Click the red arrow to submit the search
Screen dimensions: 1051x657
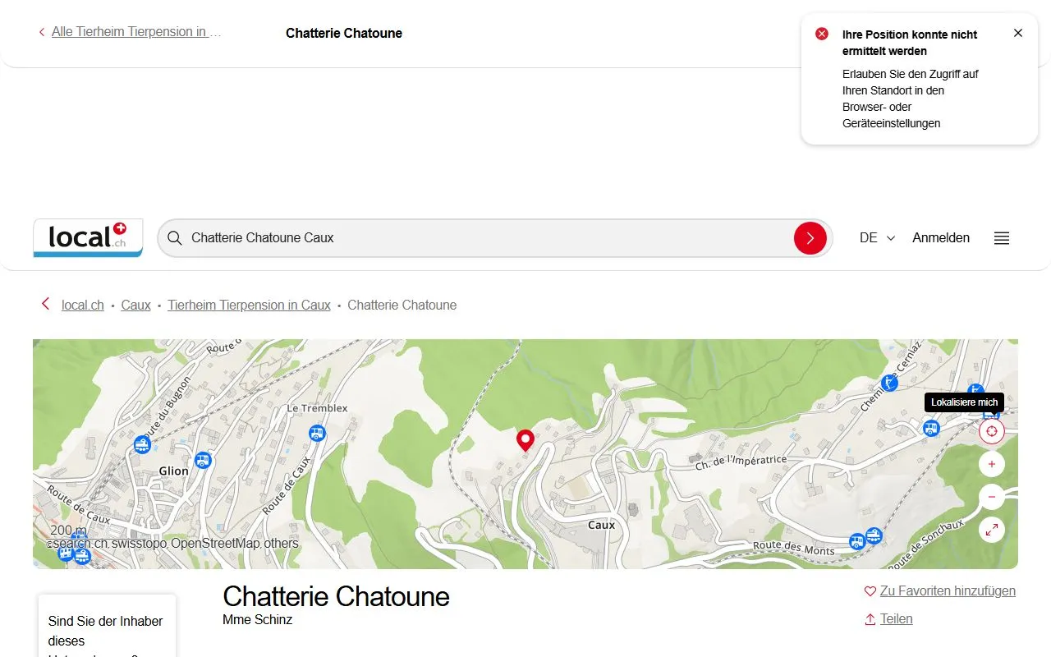click(810, 237)
